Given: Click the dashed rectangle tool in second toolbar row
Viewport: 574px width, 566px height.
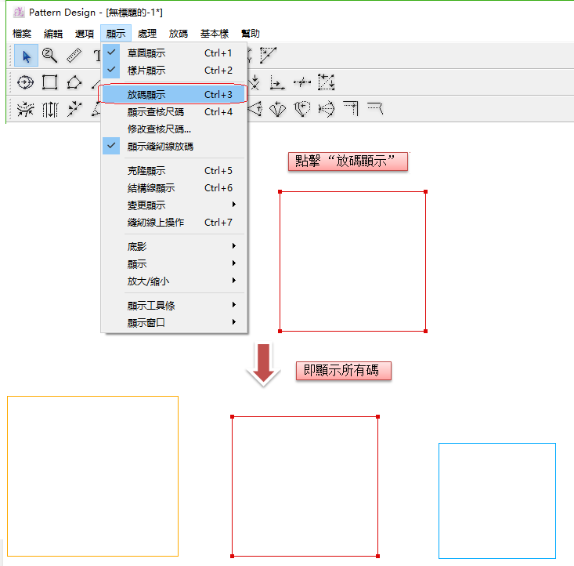Looking at the screenshot, I should (327, 82).
